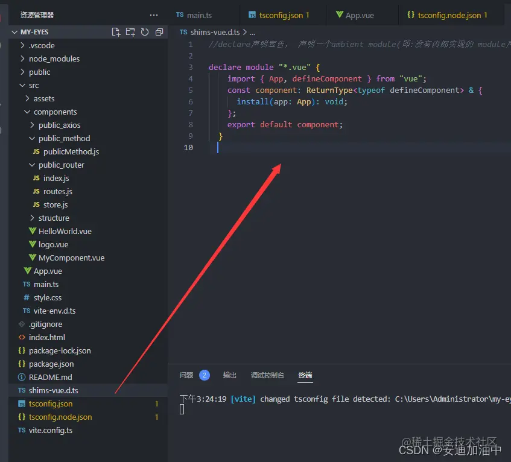The height and width of the screenshot is (462, 511).
Task: Open the 问题 problems panel tab
Action: tap(186, 375)
